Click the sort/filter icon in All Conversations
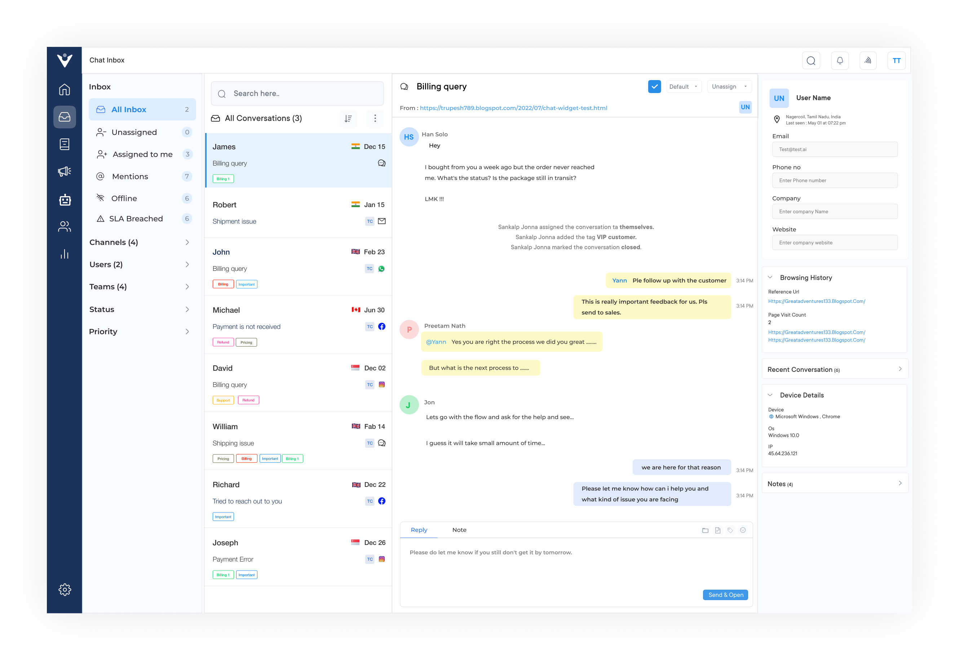This screenshot has width=959, height=660. tap(348, 118)
